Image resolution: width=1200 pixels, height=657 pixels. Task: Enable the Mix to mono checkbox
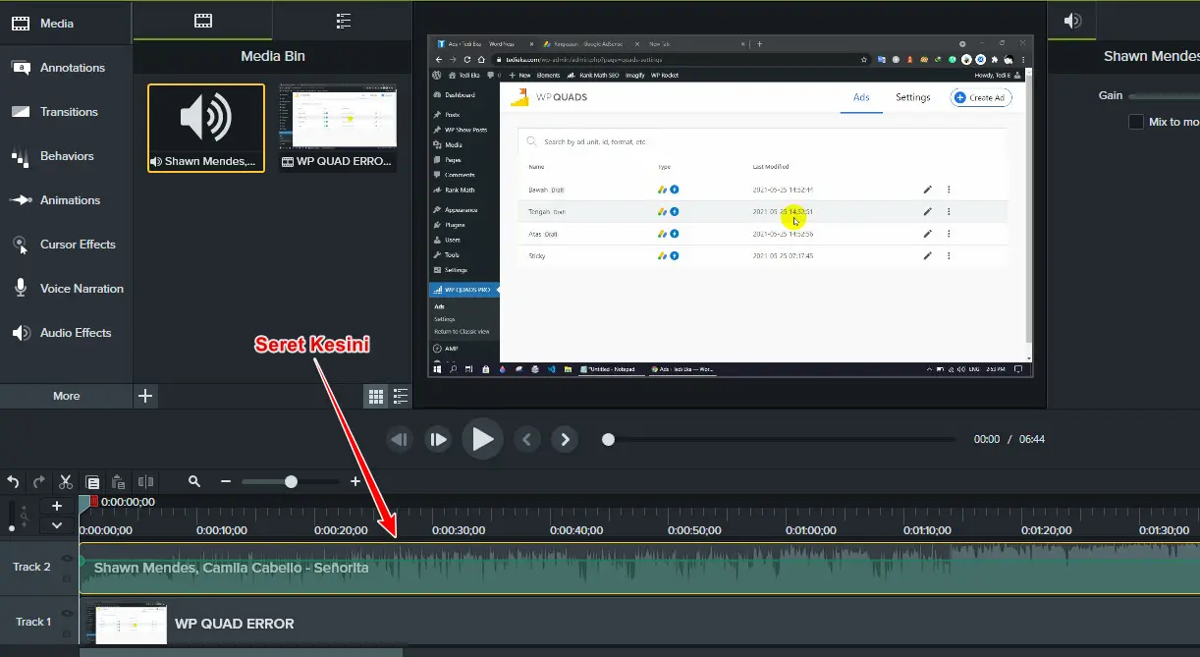[x=1136, y=122]
